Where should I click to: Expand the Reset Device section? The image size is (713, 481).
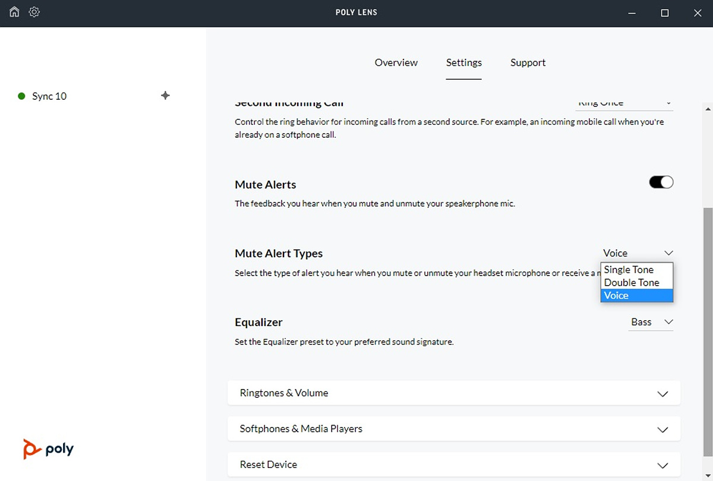(x=454, y=464)
